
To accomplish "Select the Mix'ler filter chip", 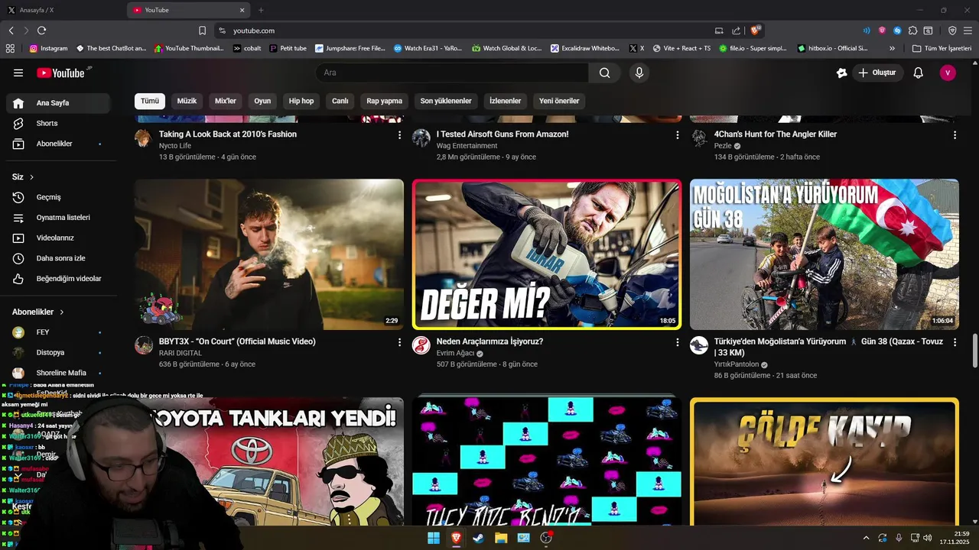I will 226,101.
